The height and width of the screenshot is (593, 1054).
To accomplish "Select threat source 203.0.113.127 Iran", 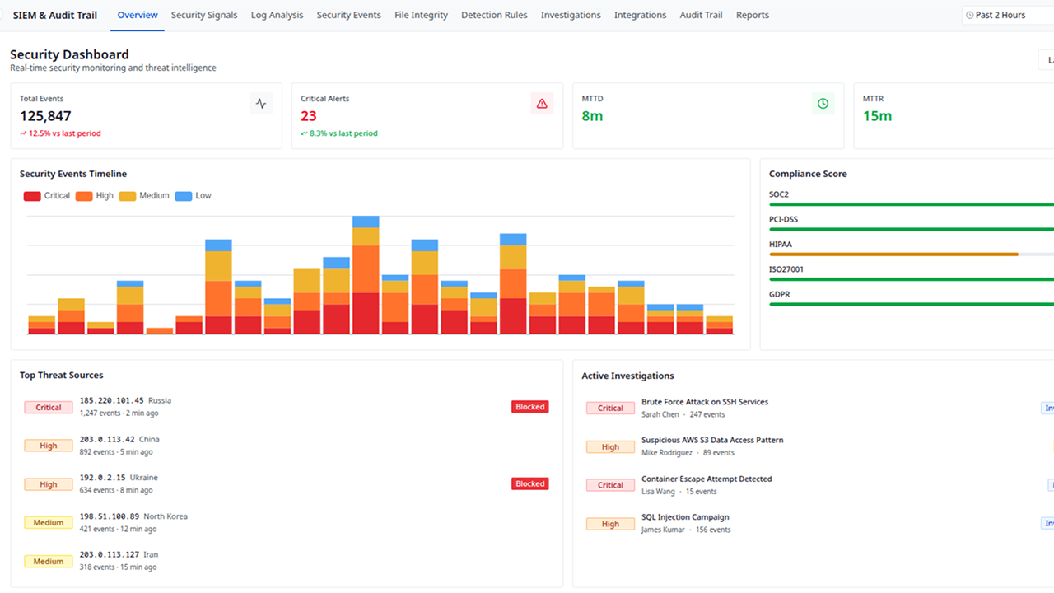I will click(287, 561).
